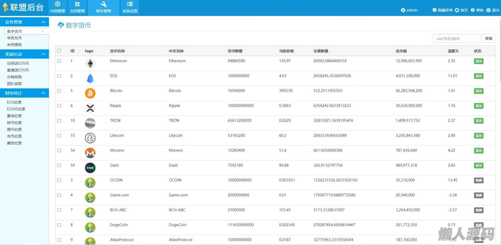Open the 财务管理 wrench icon
Screen dimensions: 501x245
(104, 4)
